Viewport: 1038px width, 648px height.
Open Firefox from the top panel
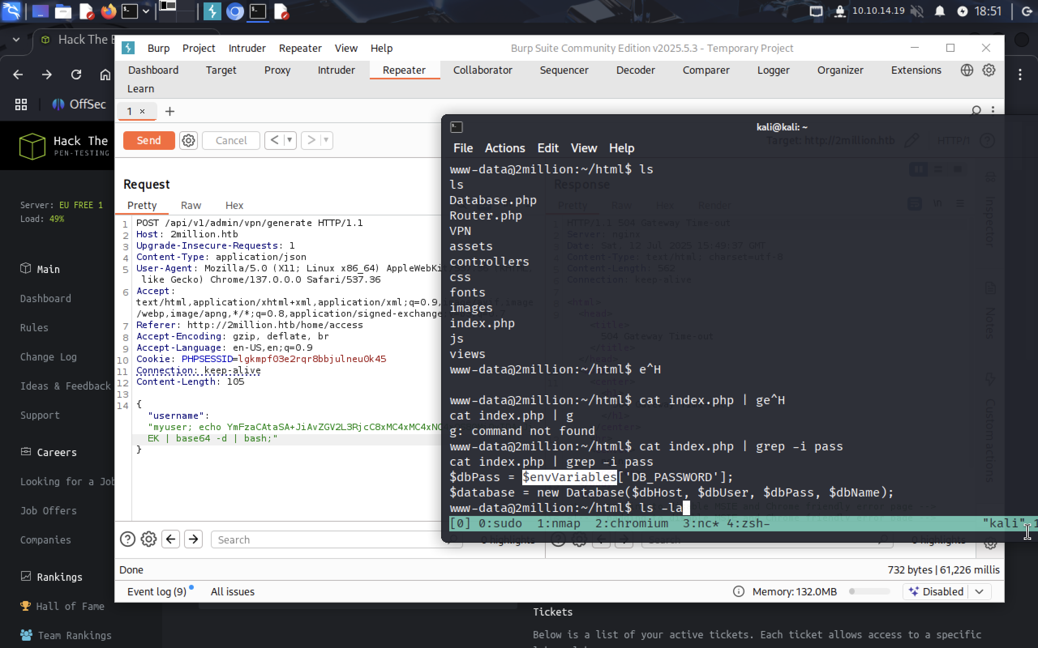point(108,11)
